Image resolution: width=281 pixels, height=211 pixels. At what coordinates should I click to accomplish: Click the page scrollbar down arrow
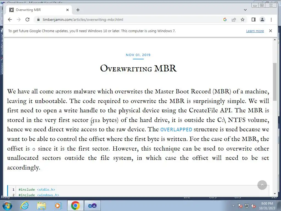(x=275, y=194)
